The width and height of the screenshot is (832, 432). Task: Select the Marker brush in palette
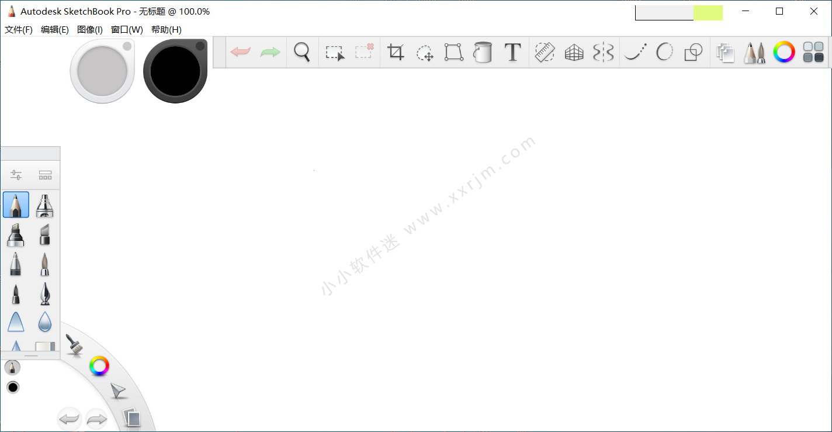point(16,235)
